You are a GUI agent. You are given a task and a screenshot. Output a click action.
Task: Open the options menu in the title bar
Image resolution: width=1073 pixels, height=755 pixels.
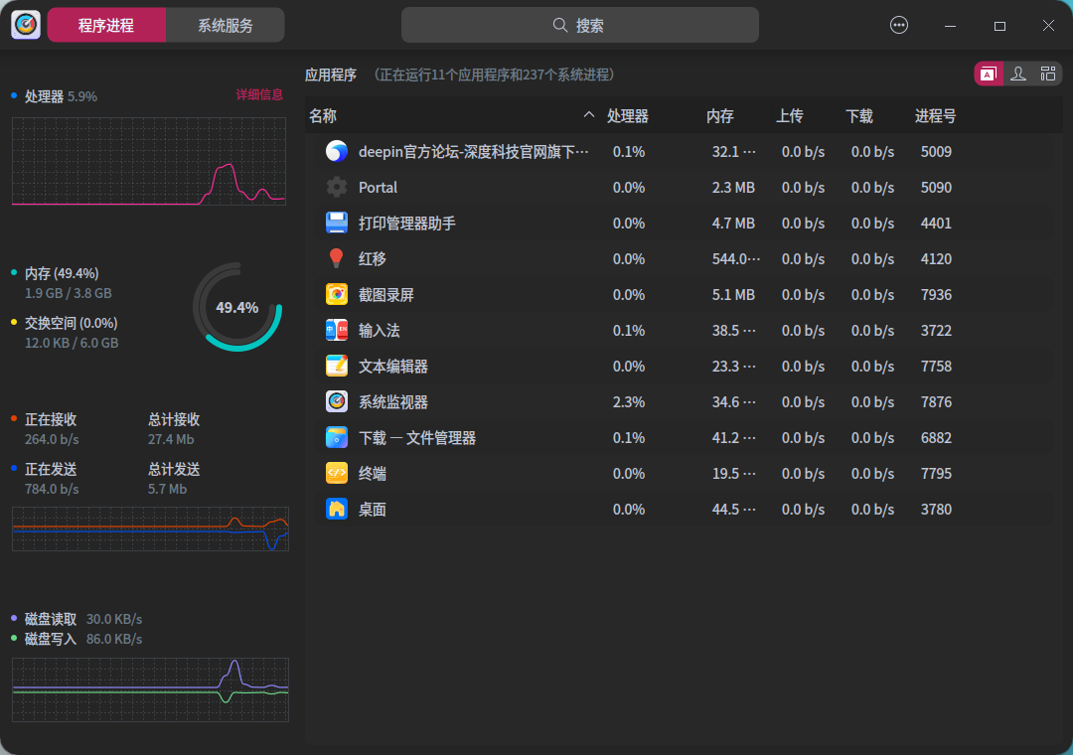tap(899, 25)
